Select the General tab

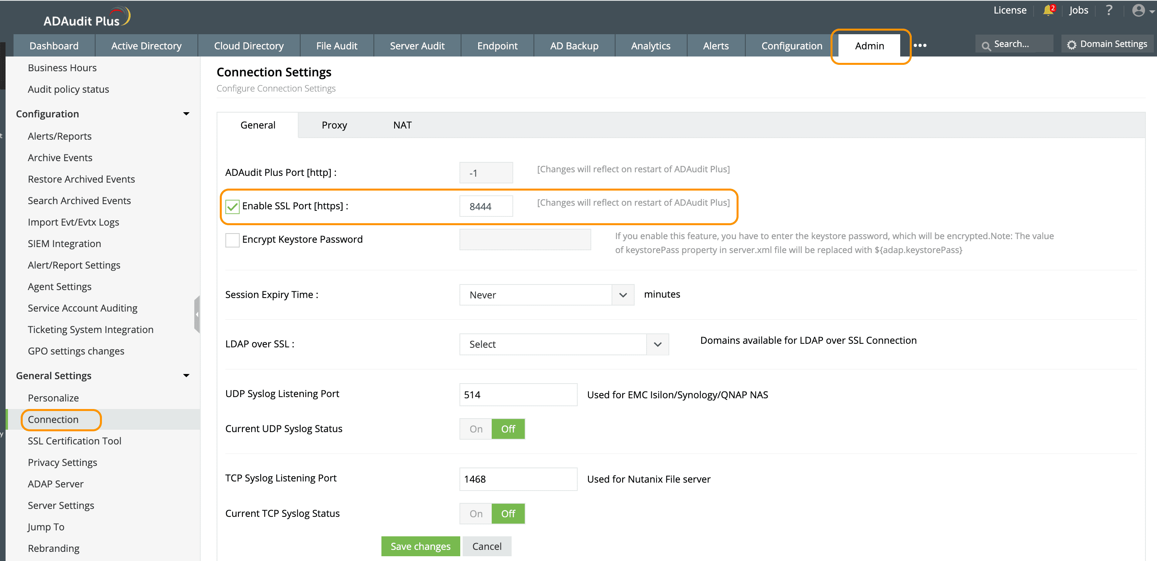pos(258,125)
